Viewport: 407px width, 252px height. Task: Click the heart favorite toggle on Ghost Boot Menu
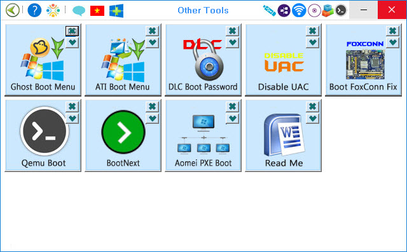(x=72, y=43)
